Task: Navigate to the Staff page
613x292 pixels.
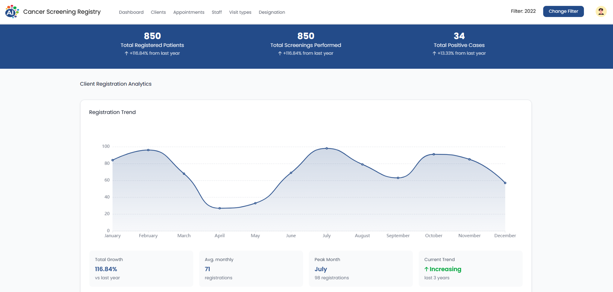Action: tap(216, 12)
